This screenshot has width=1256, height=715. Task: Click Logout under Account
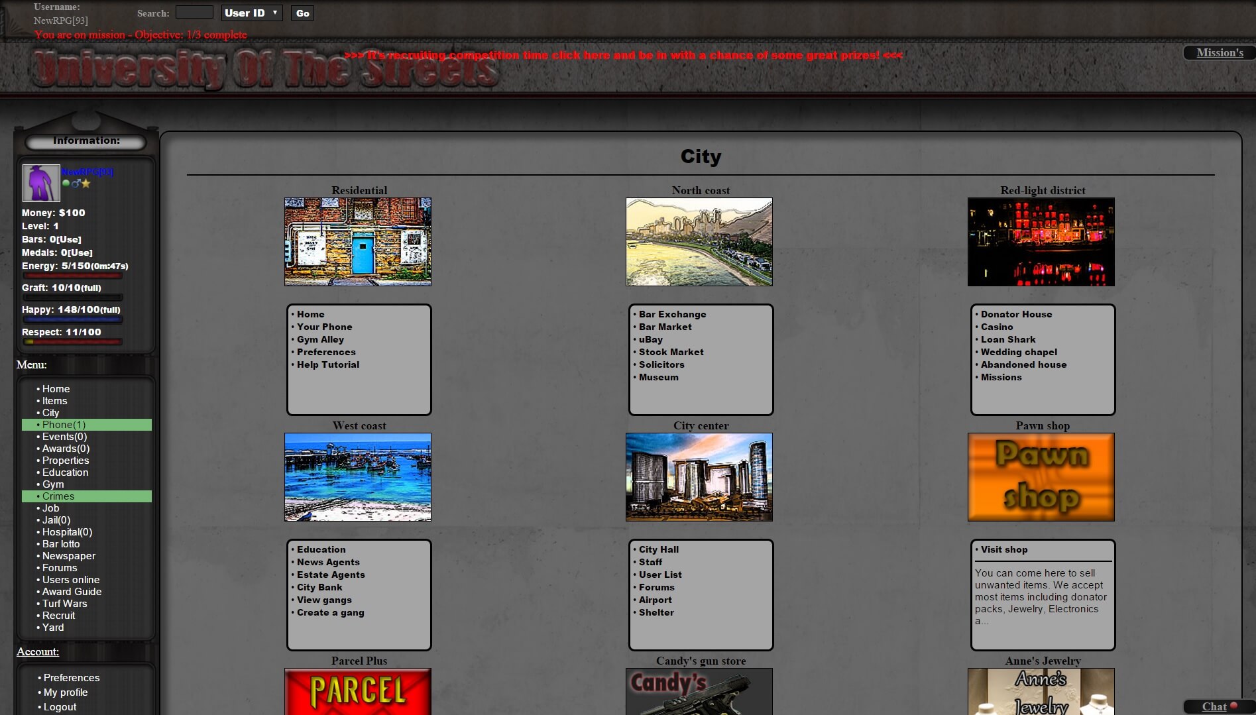point(60,707)
